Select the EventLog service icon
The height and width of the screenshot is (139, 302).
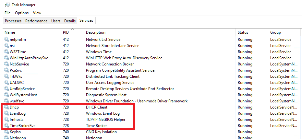6,113
